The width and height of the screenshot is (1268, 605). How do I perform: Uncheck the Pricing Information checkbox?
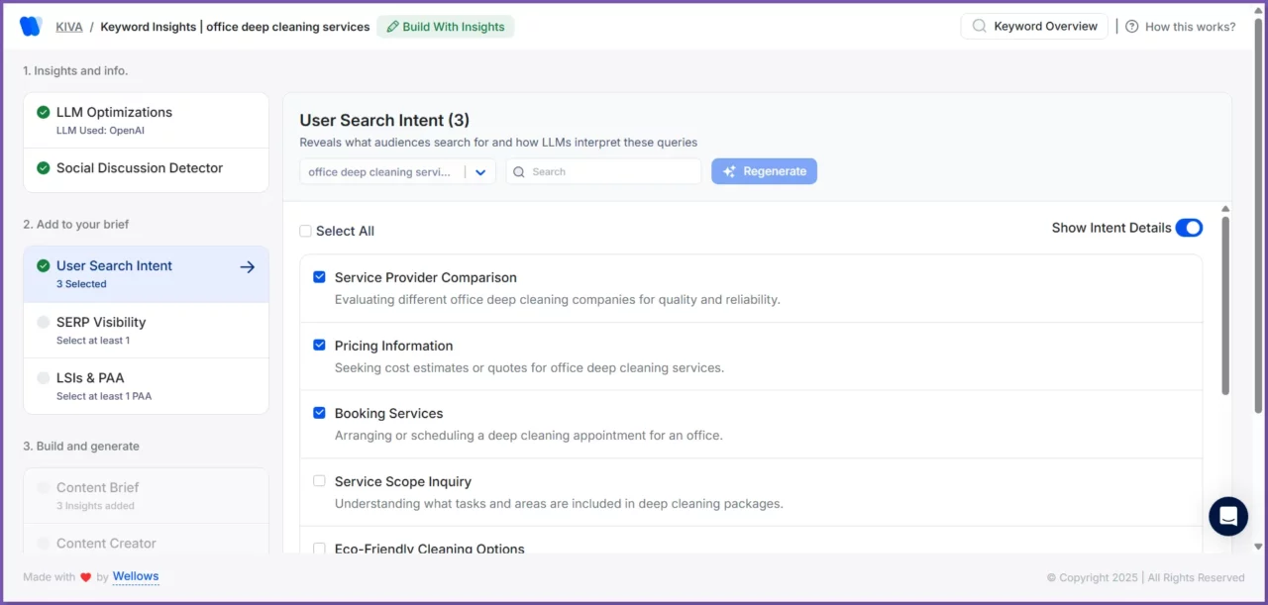pos(319,345)
